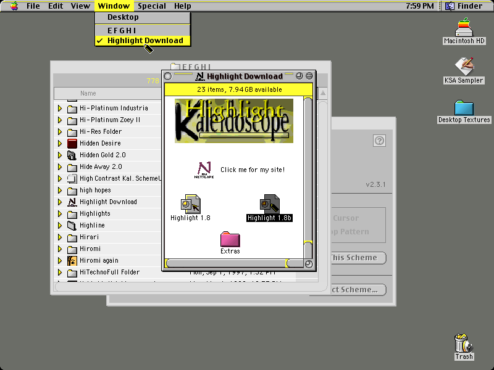Viewport: 494px width, 370px height.
Task: Select the Hiromi again row name
Action: tap(99, 260)
